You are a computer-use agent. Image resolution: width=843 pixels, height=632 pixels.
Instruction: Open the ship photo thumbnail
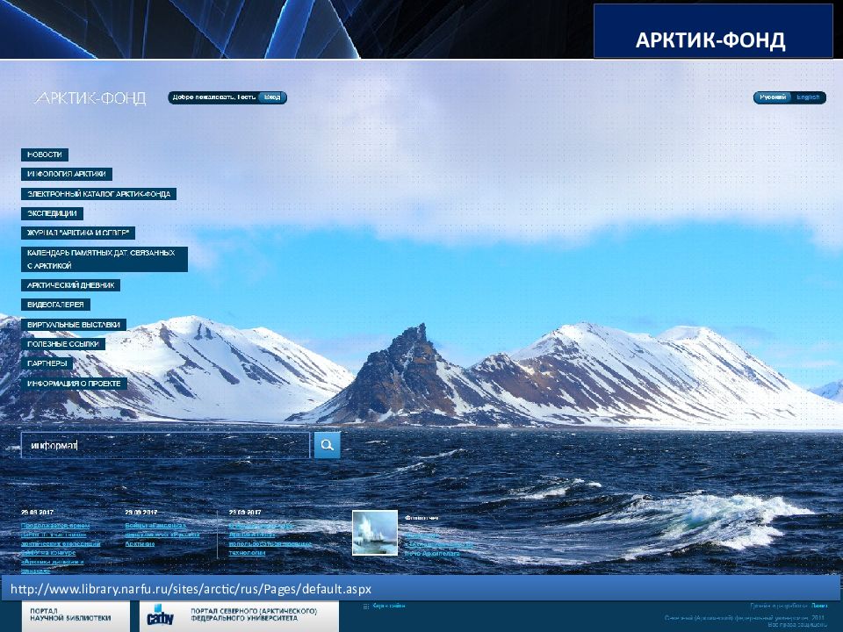pyautogui.click(x=375, y=533)
